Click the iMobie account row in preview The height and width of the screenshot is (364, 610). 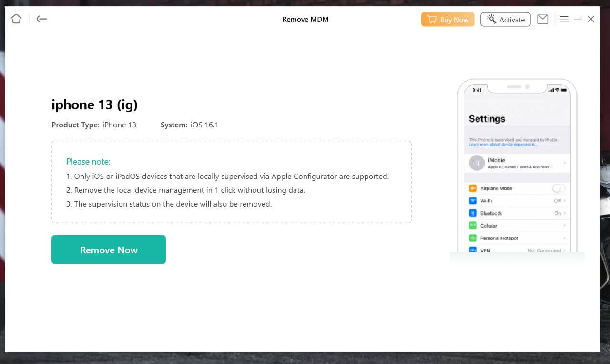click(517, 163)
